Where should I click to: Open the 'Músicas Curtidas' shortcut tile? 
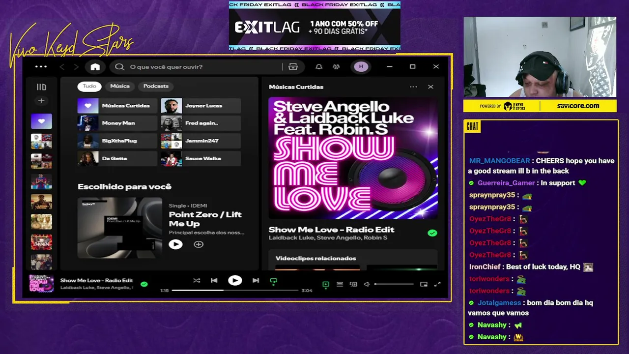pos(117,106)
